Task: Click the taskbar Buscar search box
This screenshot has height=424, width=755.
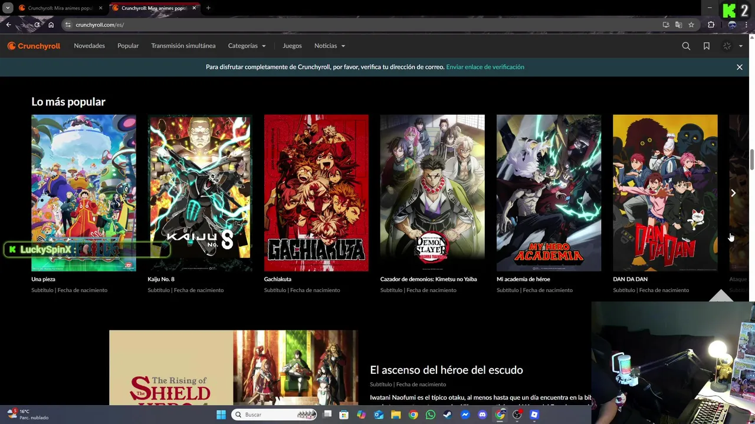Action: coord(275,415)
